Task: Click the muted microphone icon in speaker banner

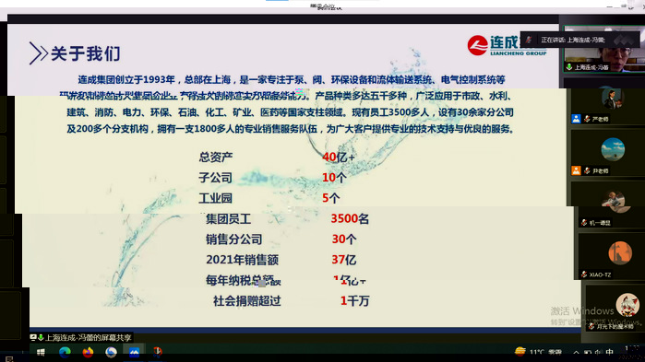Action: [529, 40]
